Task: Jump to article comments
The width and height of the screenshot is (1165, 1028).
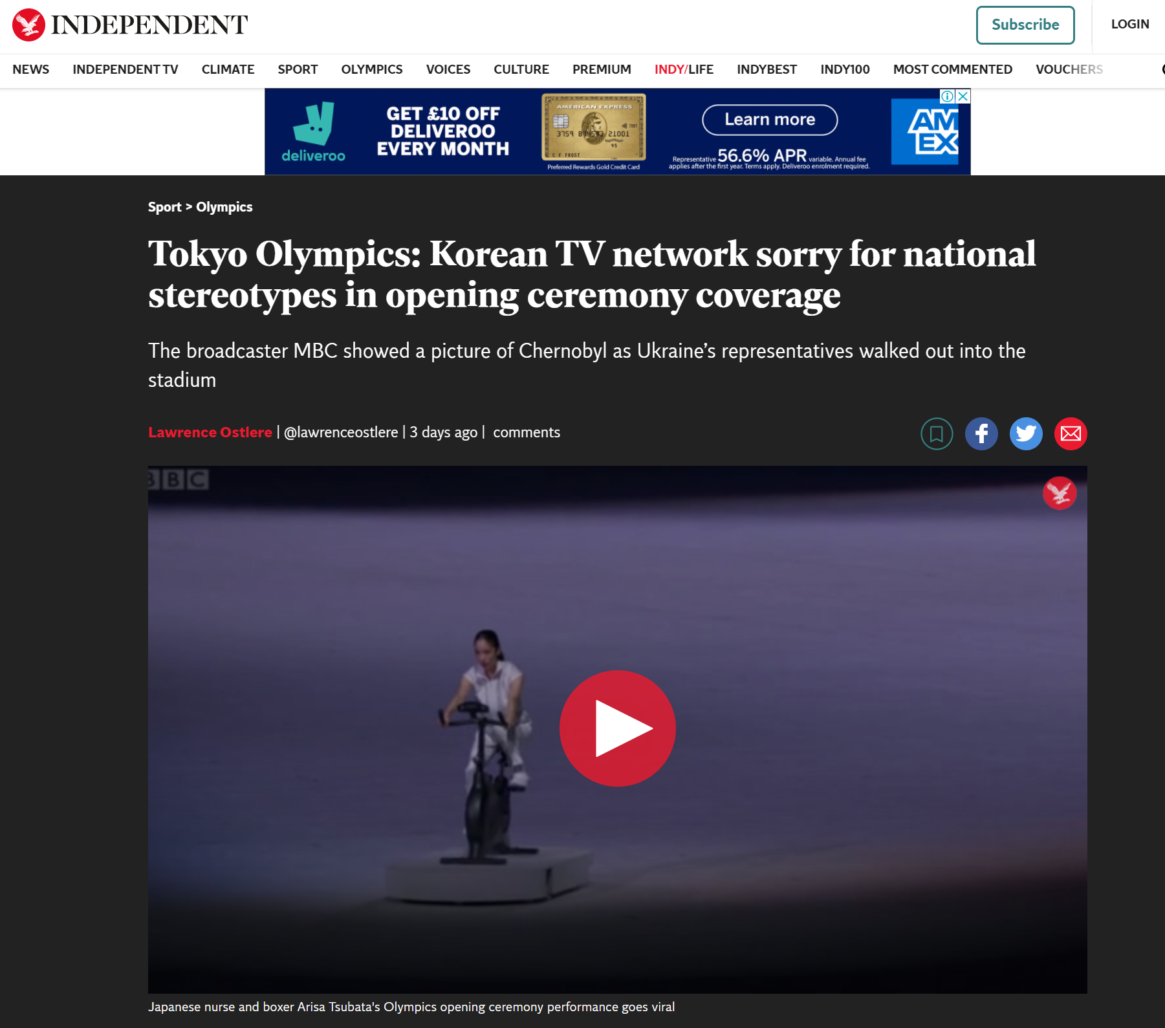Action: [527, 432]
